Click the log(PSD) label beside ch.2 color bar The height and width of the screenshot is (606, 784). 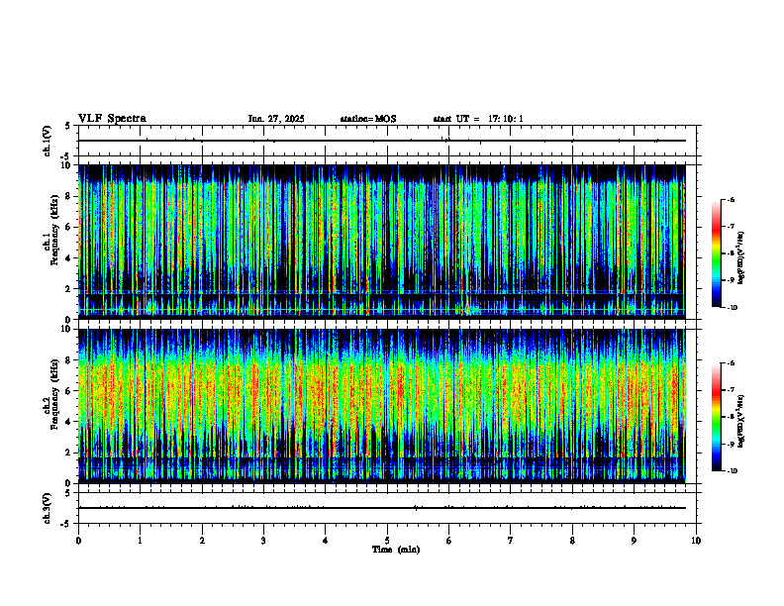point(741,421)
